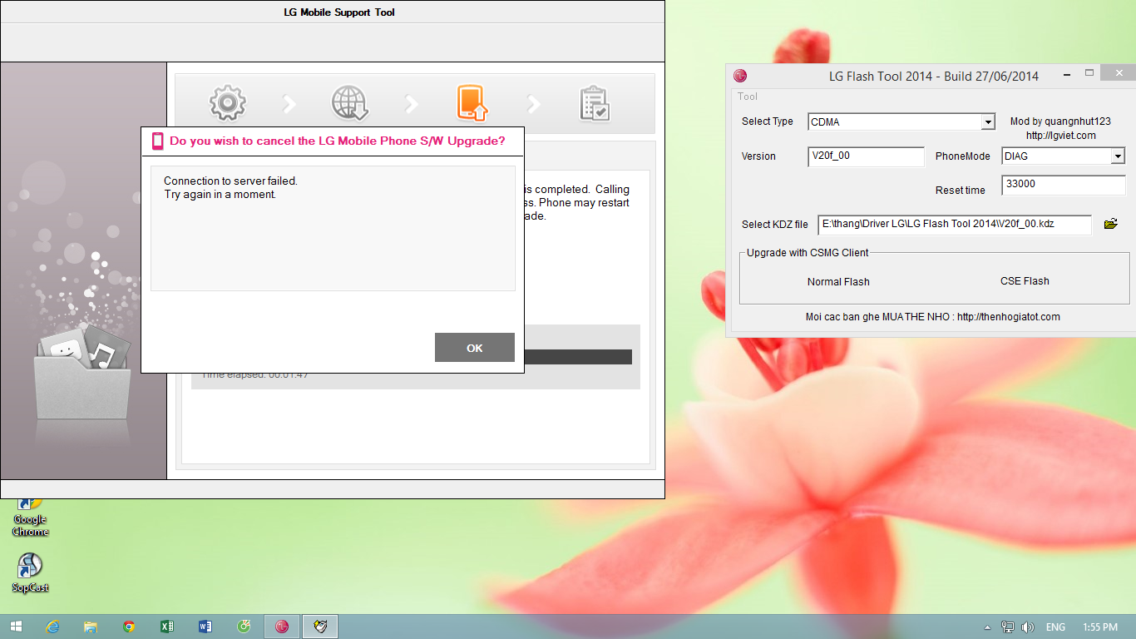Open Excel from the taskbar
1136x639 pixels.
point(167,627)
